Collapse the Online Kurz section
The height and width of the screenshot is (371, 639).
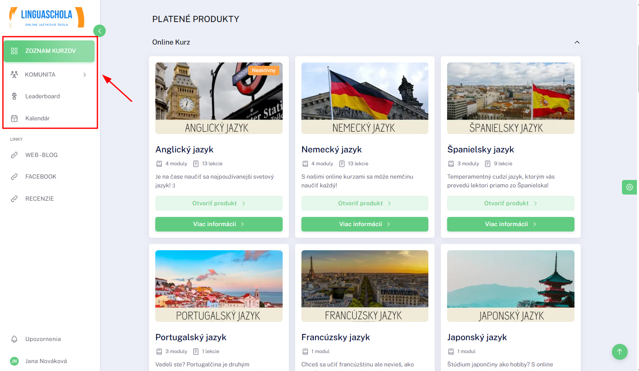tap(577, 42)
